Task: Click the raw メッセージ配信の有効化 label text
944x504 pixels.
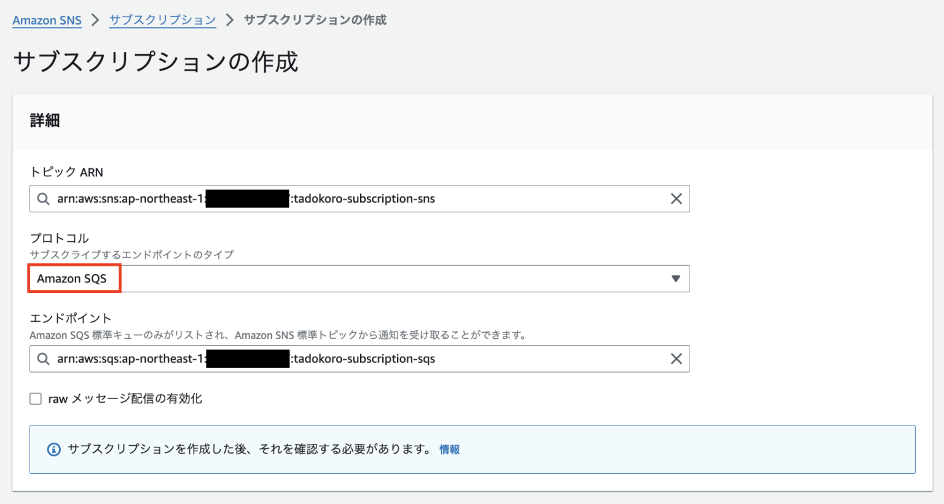Action: coord(125,399)
